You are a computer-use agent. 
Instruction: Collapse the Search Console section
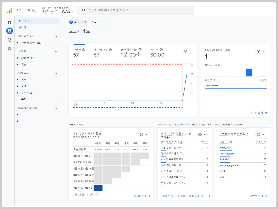(x=56, y=108)
